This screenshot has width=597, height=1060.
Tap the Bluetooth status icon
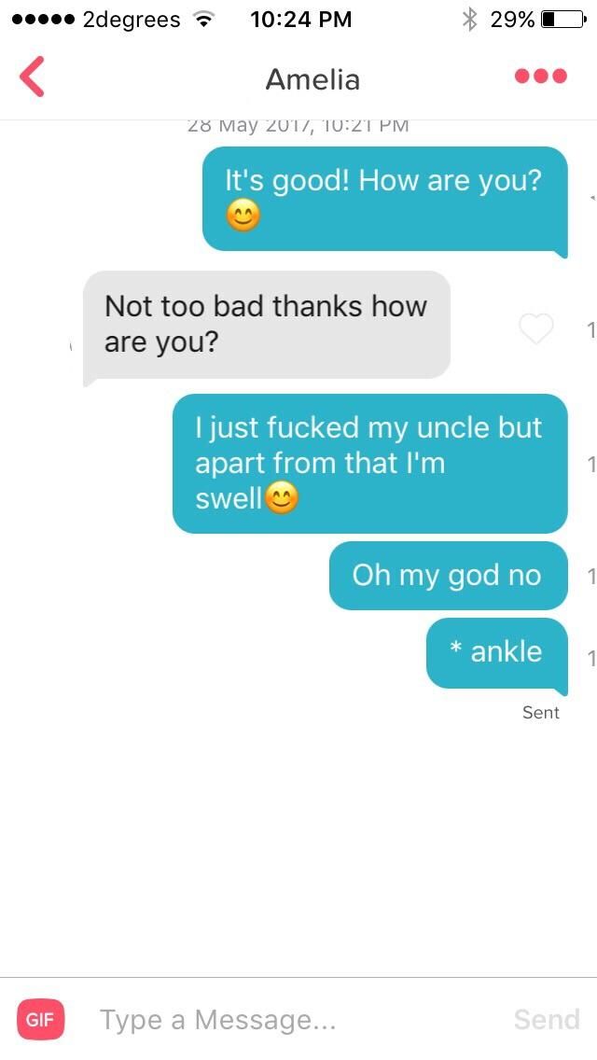tap(469, 20)
